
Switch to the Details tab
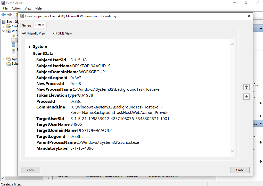click(40, 25)
